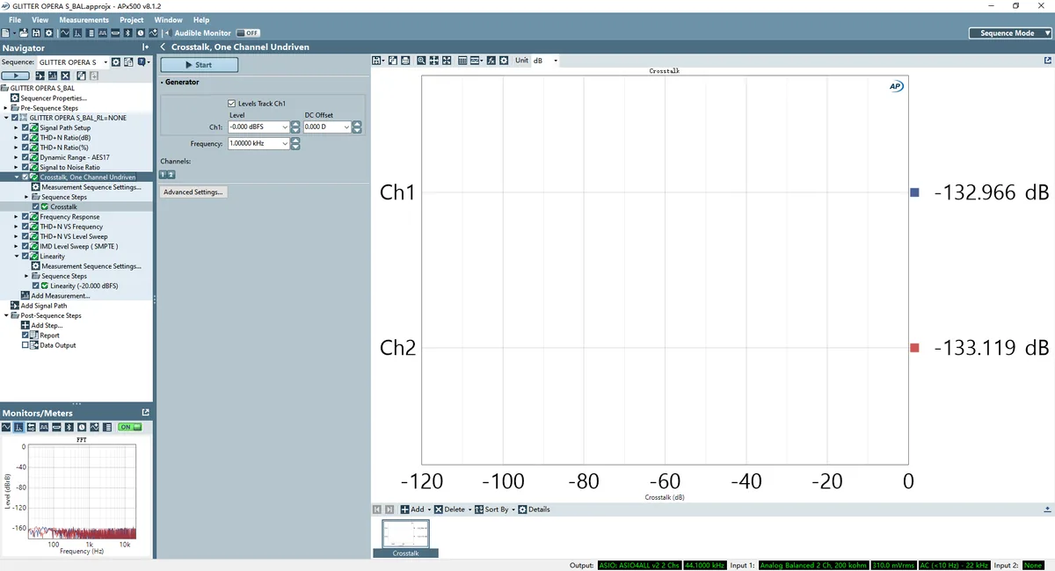Open derived result fx icon on graph toolbar
Screen dimensions: 1055x571
pos(491,61)
